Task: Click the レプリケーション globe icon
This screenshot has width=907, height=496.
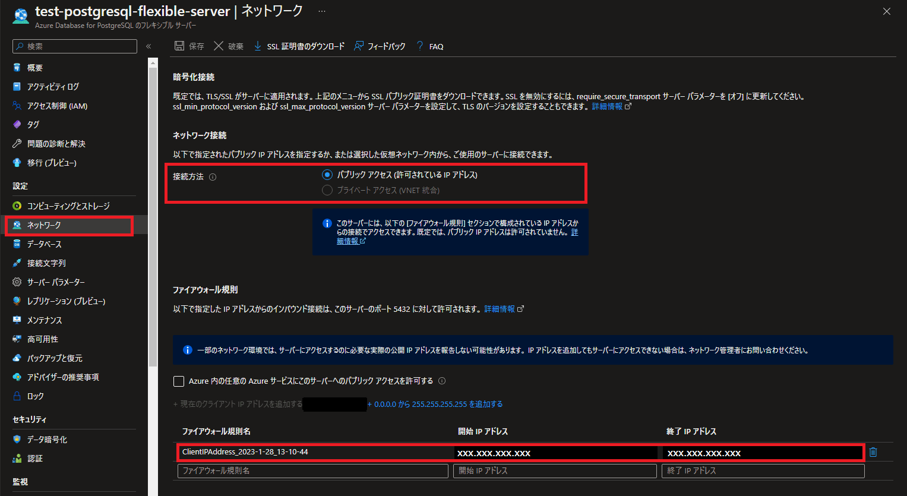Action: [17, 301]
